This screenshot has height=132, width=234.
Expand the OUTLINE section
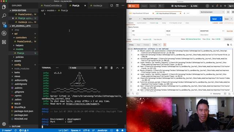point(16,126)
